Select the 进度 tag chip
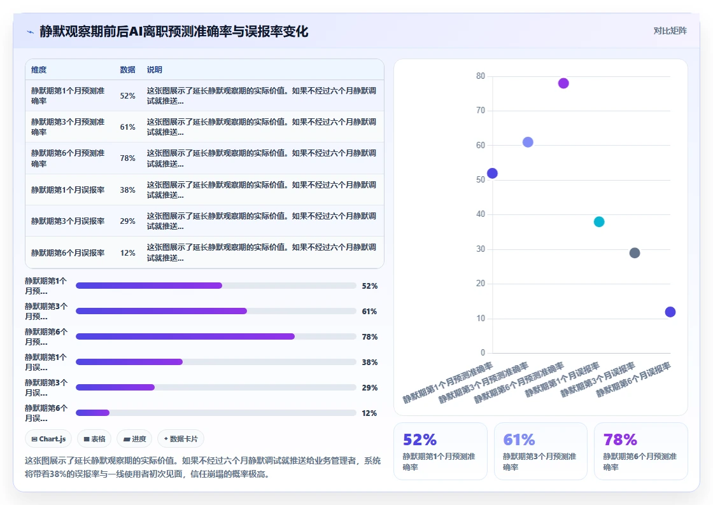713x505 pixels. (134, 439)
